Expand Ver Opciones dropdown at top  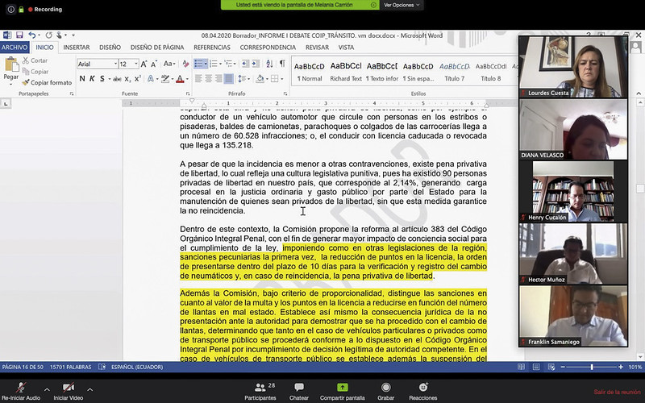coord(402,5)
